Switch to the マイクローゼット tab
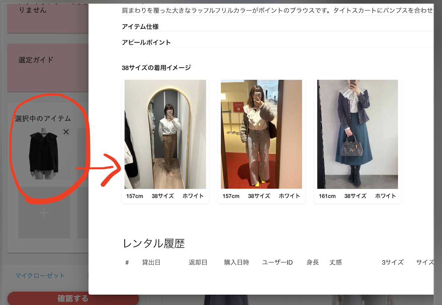Image resolution: width=442 pixels, height=305 pixels. [x=40, y=276]
